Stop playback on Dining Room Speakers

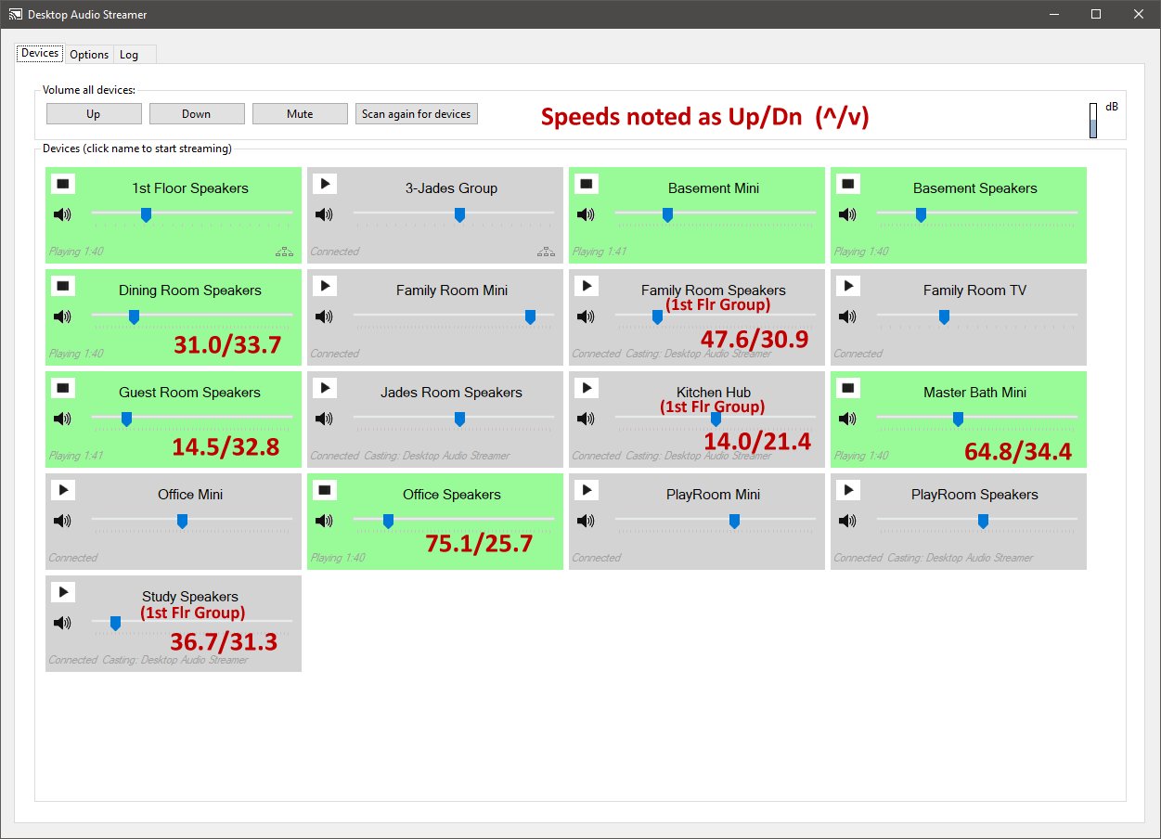point(63,286)
